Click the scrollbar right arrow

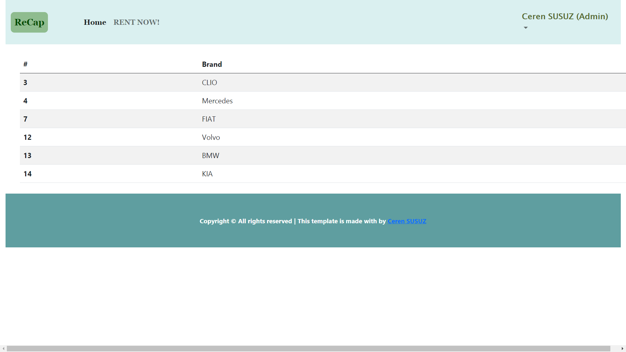click(x=622, y=348)
